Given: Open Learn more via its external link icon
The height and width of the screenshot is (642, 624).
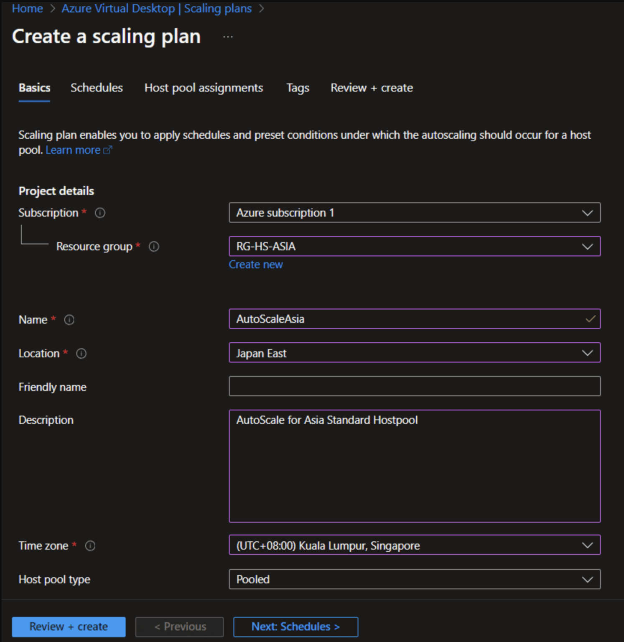Looking at the screenshot, I should pos(109,150).
